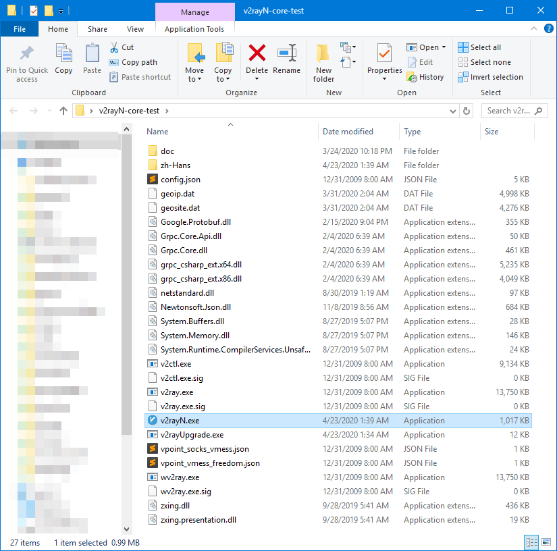
Task: Select the zh-Hans folder
Action: (338, 165)
